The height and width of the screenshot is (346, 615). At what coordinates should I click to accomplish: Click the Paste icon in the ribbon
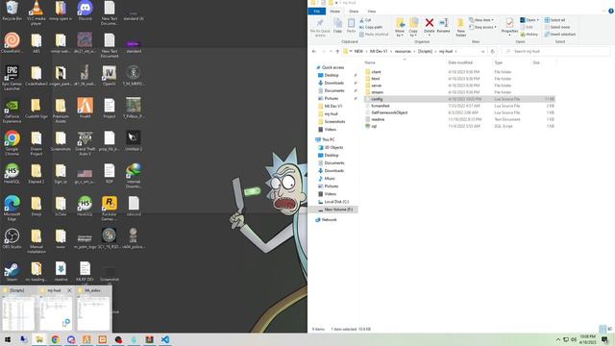coord(351,26)
